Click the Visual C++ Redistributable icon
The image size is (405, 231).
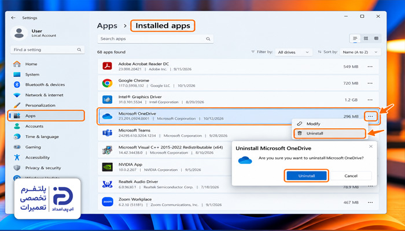tap(107, 150)
